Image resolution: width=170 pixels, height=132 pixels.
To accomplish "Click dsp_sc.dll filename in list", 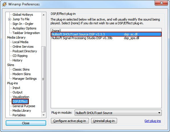I will (131, 34).
